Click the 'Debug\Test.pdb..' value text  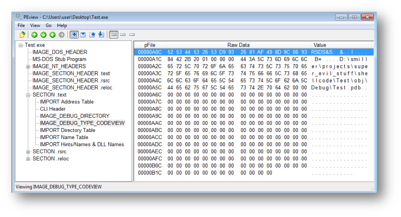(340, 88)
